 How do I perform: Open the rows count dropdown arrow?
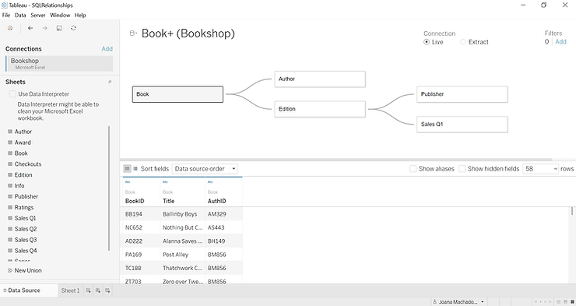555,169
